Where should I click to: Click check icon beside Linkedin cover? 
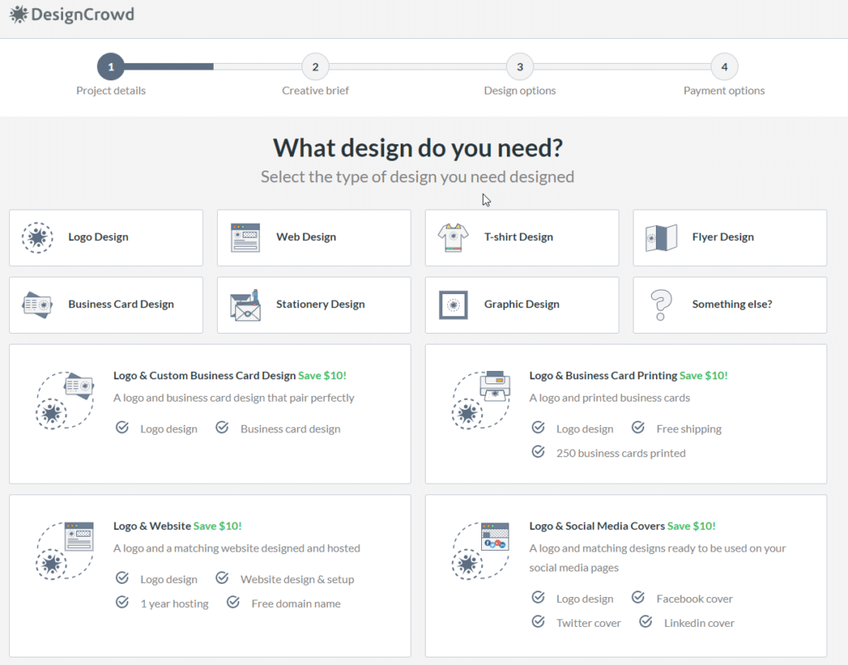[646, 622]
